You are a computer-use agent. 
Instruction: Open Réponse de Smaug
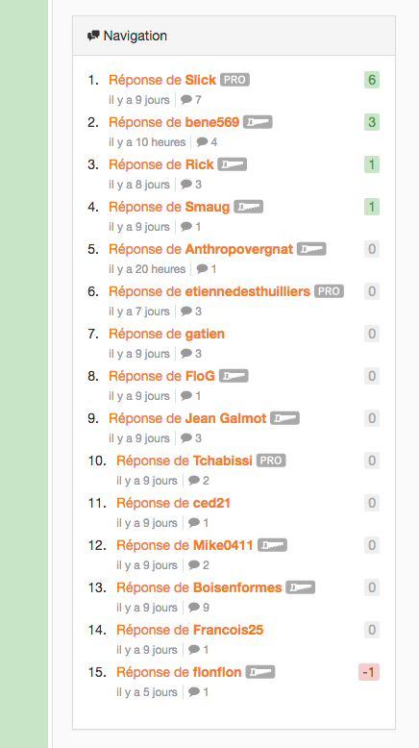169,207
